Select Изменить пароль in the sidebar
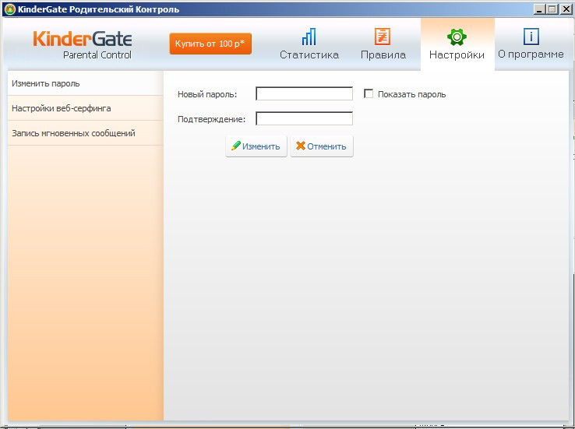 (46, 83)
